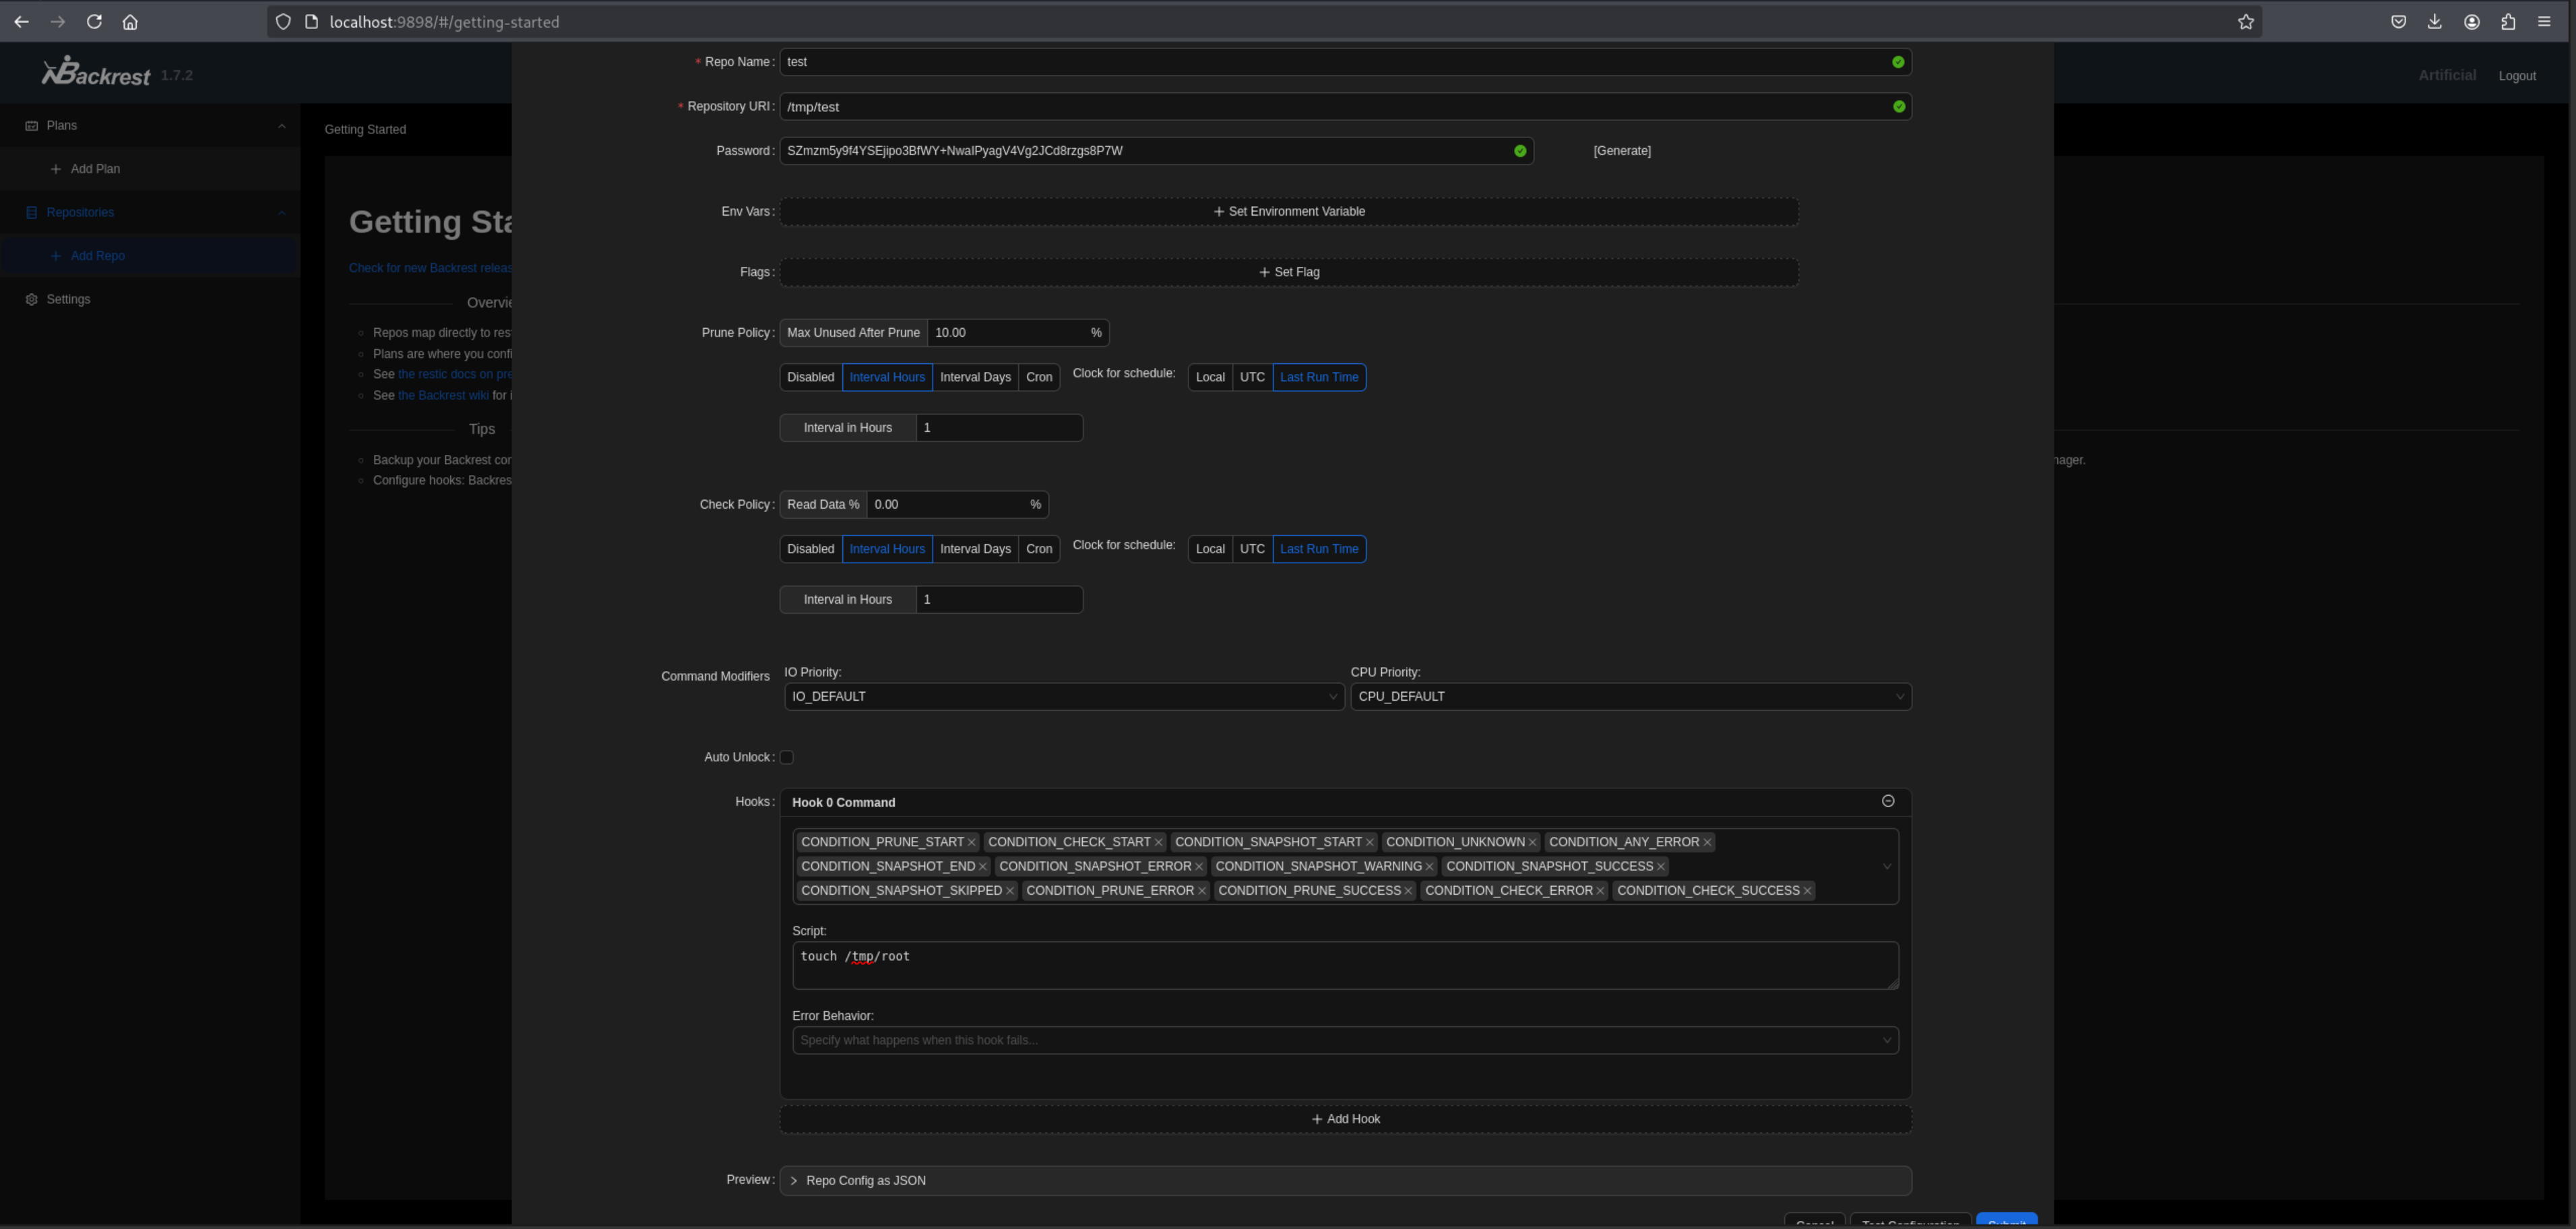Remove the CONDITION_PRUNE_START tag
This screenshot has height=1229, width=2576.
pyautogui.click(x=971, y=842)
